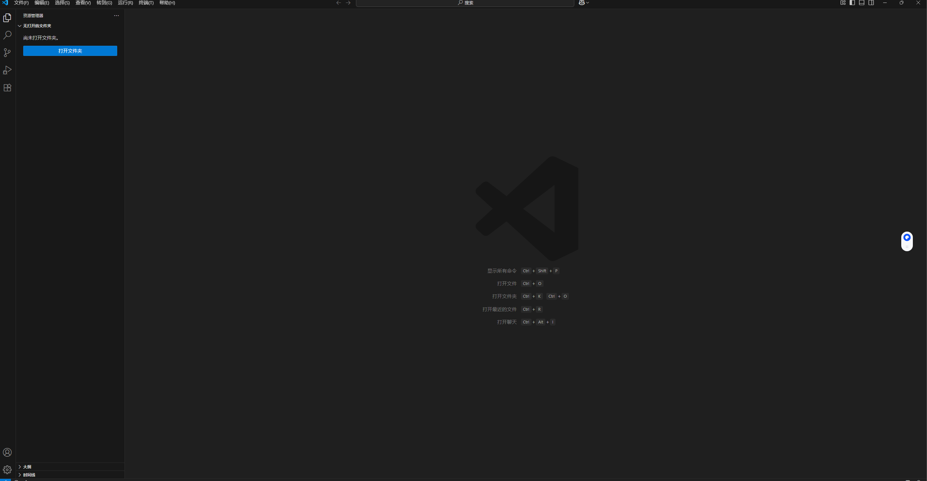The height and width of the screenshot is (481, 927).
Task: Click the 打开最近的文件 shortcut hint
Action: (x=499, y=309)
